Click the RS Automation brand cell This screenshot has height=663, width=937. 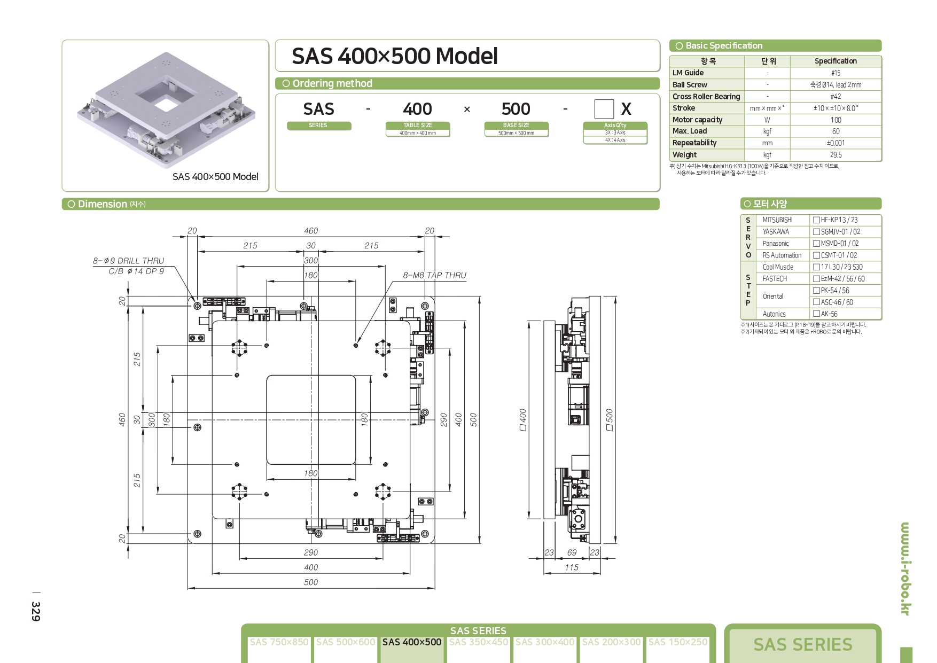pyautogui.click(x=782, y=255)
